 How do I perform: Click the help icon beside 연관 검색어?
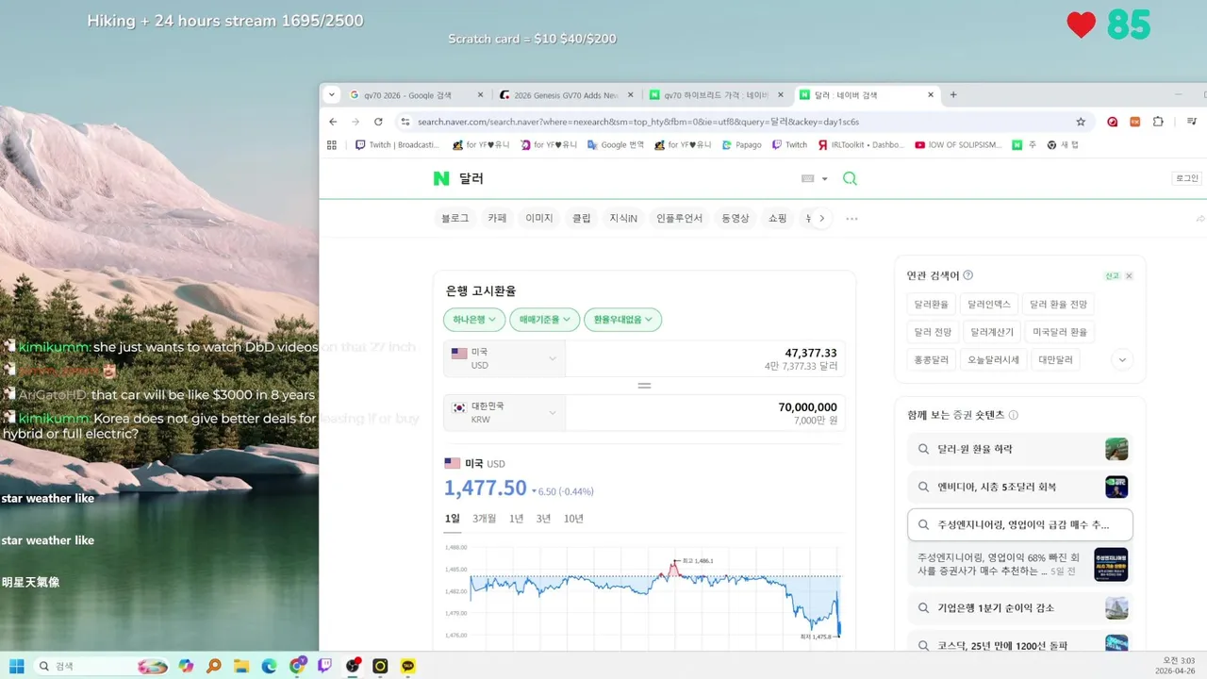(x=968, y=275)
